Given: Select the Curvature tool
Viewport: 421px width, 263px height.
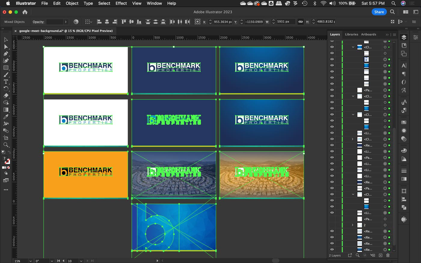Looking at the screenshot, I should click(x=6, y=60).
